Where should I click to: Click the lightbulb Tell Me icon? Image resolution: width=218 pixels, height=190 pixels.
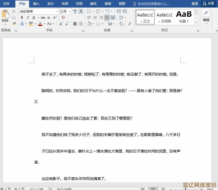[134, 4]
